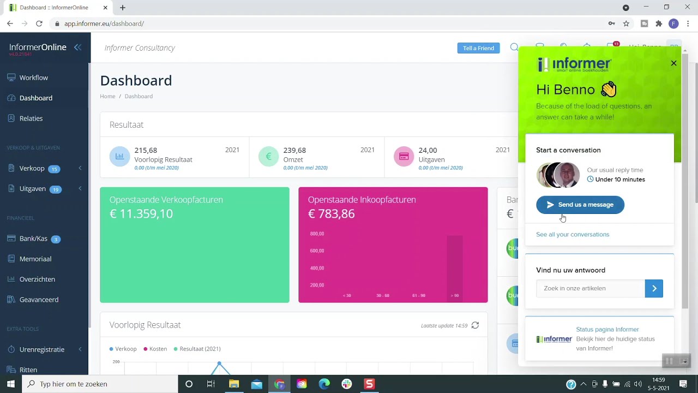Screen dimensions: 698x393
Task: Go back with the browser back arrow
Action: pyautogui.click(x=10, y=23)
